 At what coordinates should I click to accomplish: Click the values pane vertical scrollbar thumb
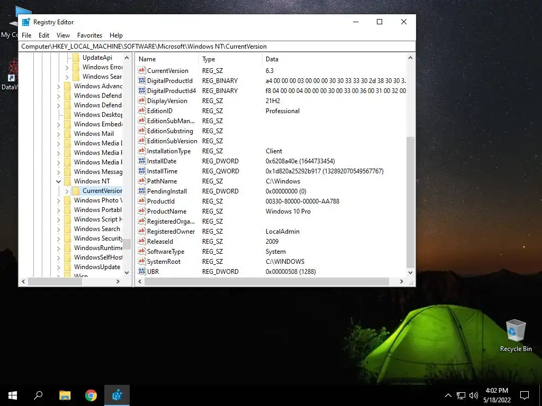[x=410, y=202]
